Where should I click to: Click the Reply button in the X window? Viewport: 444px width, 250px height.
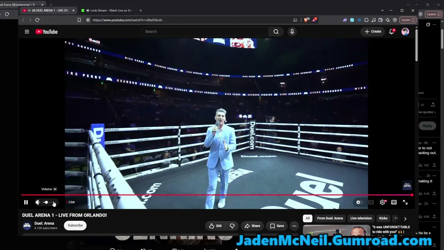click(x=427, y=126)
